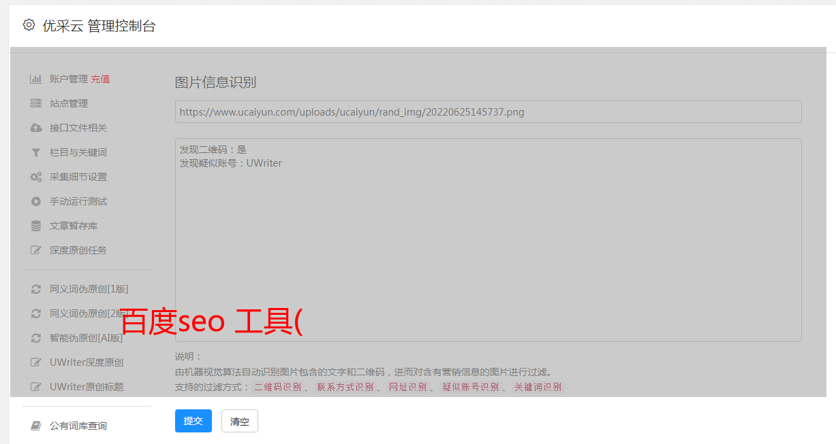Open UWriter原创标题 page
Viewport: 836px width, 444px height.
pos(87,387)
